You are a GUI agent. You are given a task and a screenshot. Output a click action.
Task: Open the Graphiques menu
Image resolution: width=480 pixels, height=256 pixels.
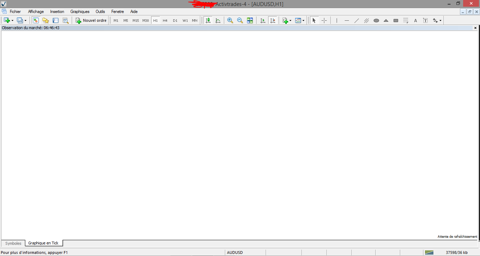pos(80,12)
